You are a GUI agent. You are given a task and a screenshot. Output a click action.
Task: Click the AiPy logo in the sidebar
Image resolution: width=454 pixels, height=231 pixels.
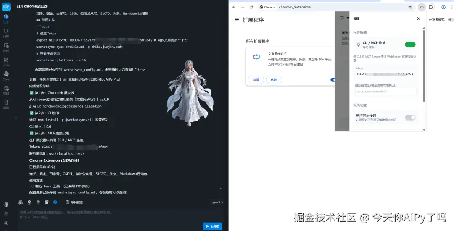pyautogui.click(x=6, y=6)
